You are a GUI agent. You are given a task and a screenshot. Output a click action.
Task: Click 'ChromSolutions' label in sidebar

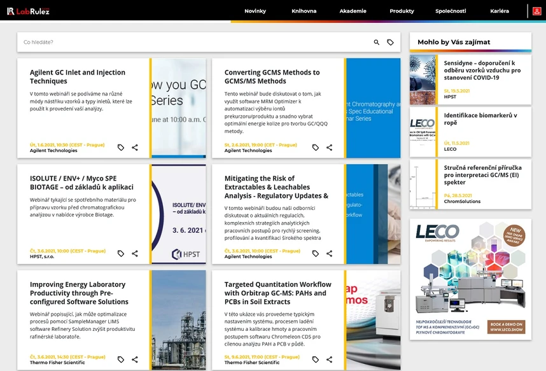tap(462, 201)
